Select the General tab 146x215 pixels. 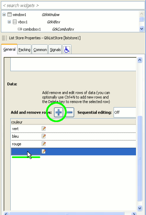pos(9,49)
